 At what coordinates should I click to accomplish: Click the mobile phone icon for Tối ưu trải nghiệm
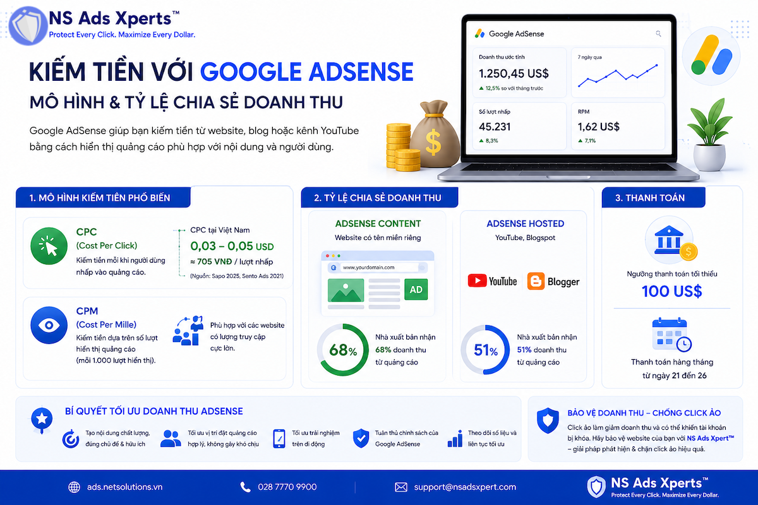[x=279, y=438]
